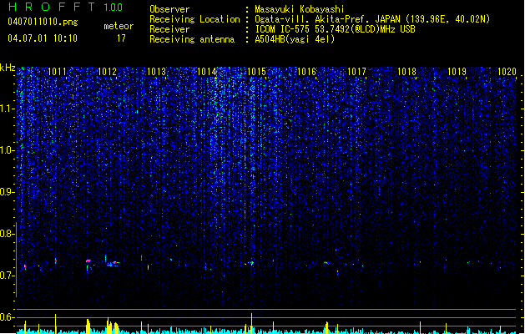Click the Receiving antenna label

click(192, 39)
